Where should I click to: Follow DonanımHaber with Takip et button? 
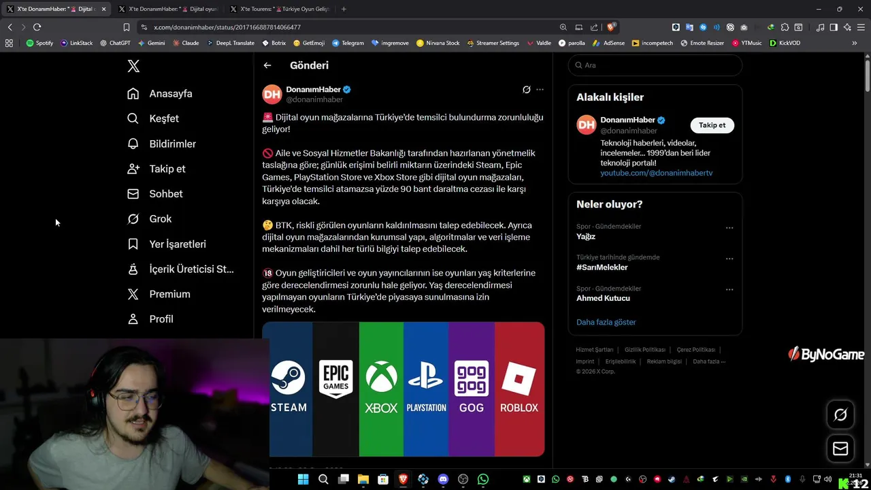(712, 125)
